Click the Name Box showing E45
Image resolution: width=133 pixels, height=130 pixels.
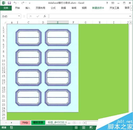(x=10, y=16)
